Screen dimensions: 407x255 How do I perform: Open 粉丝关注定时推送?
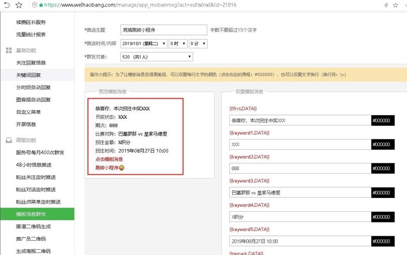pos(36,178)
